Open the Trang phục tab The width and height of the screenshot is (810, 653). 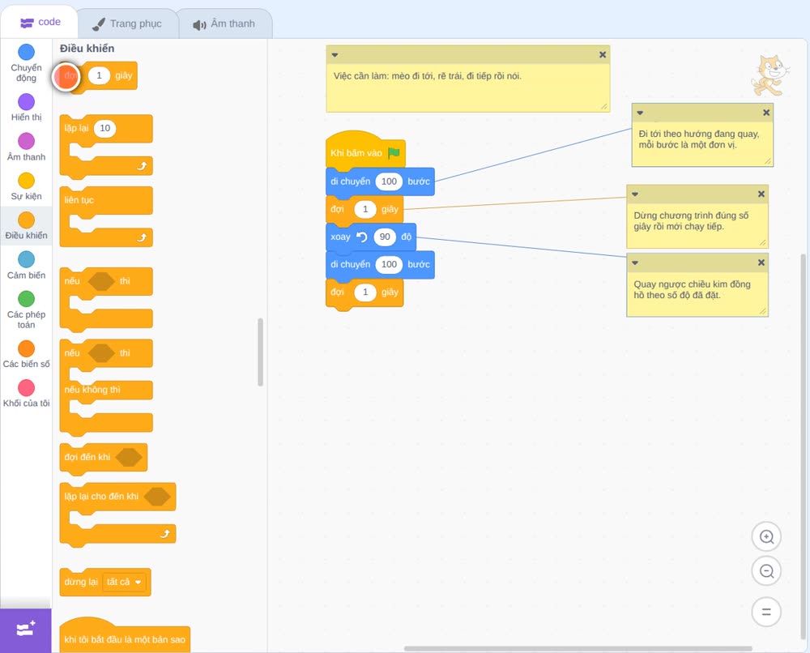pyautogui.click(x=127, y=23)
